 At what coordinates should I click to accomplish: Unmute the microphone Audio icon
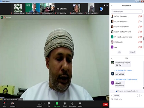(x=4, y=103)
